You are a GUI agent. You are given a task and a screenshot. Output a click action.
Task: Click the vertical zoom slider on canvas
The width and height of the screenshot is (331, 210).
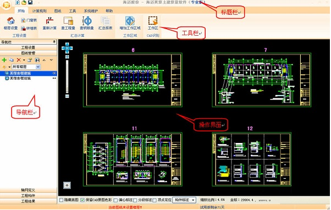click(x=67, y=76)
